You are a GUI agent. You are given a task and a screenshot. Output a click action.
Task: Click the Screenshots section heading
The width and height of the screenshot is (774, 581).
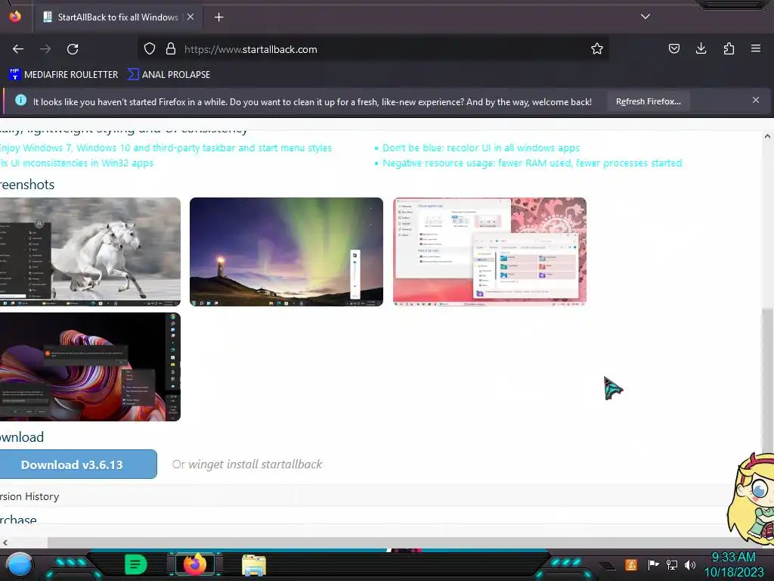27,185
